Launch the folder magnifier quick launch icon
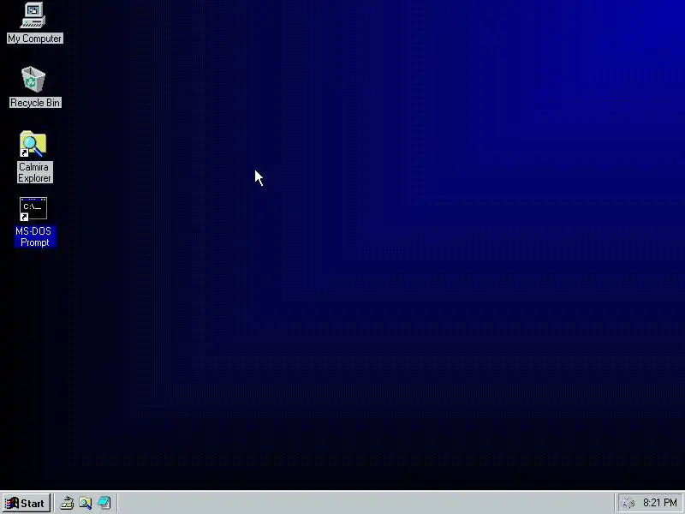 [x=86, y=503]
